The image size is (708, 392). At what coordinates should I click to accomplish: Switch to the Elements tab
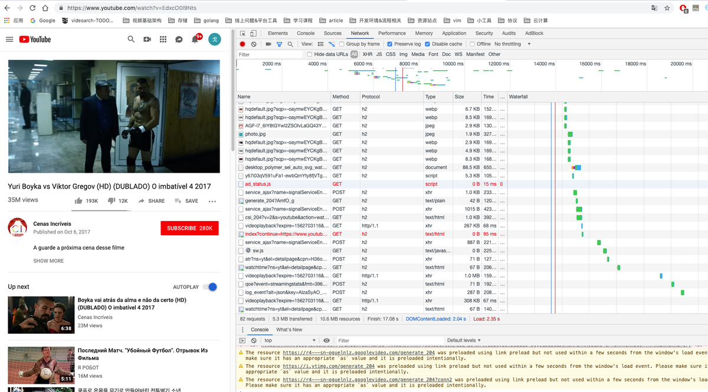tap(278, 34)
